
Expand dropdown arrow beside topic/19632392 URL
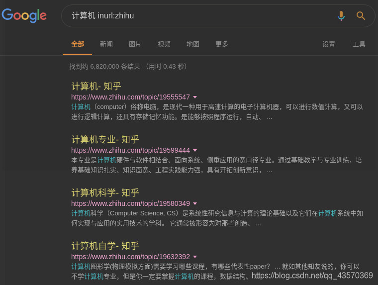click(x=195, y=257)
